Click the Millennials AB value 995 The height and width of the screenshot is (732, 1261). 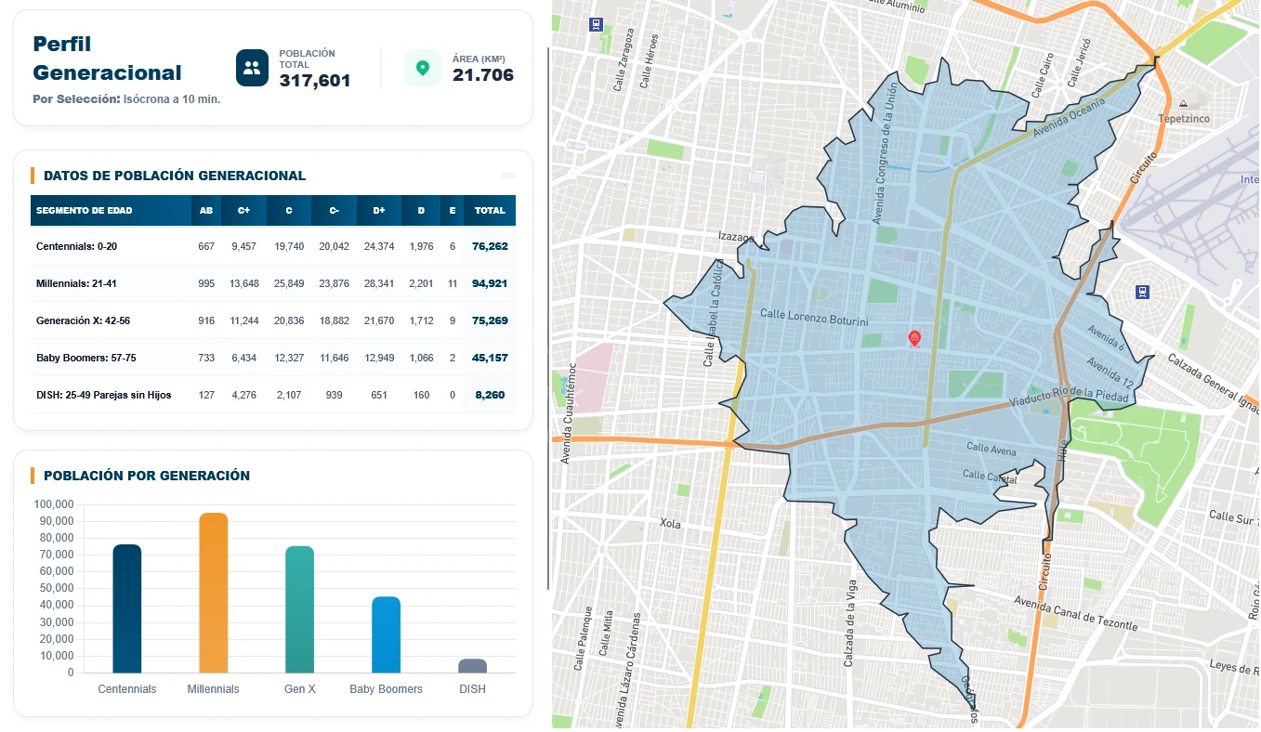[x=206, y=283]
